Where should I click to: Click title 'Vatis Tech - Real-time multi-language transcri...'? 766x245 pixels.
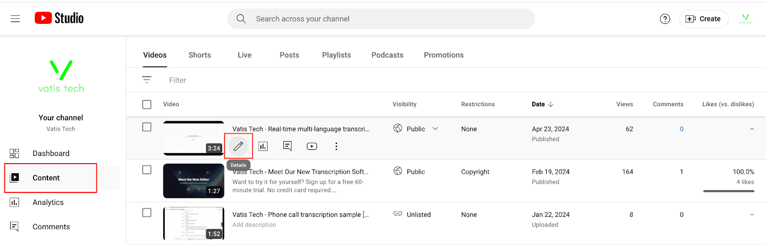tap(301, 129)
